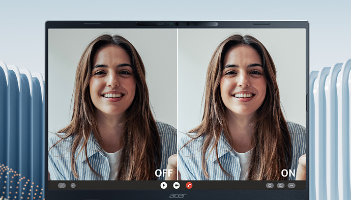
Task: Select the video pane labeled OFF
Action: point(112,104)
